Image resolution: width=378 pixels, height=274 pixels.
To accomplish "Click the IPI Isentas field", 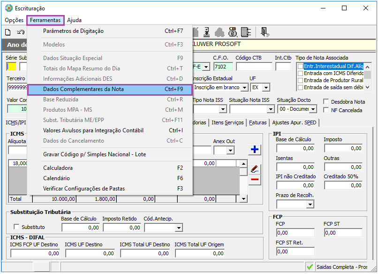I will pos(295,167).
